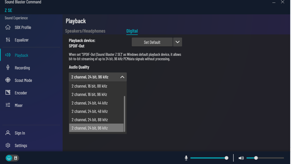Adjust the output volume slider
Image resolution: width=291 pixels, height=164 pixels.
click(265, 158)
